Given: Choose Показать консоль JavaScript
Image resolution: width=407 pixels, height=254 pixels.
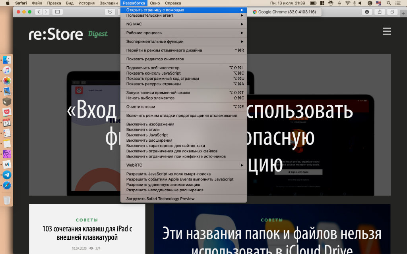Looking at the screenshot, I should tap(184, 73).
